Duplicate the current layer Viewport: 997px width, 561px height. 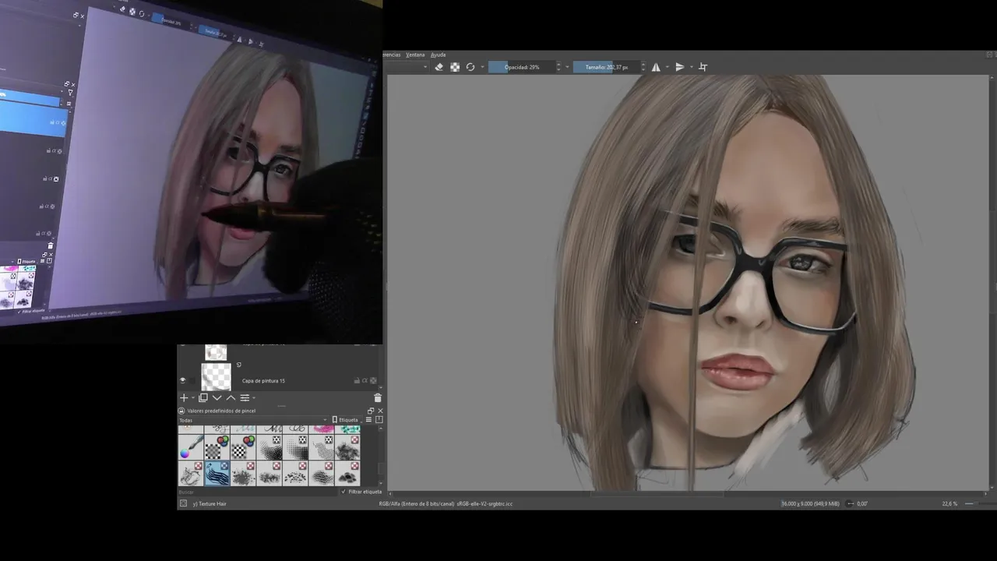203,397
